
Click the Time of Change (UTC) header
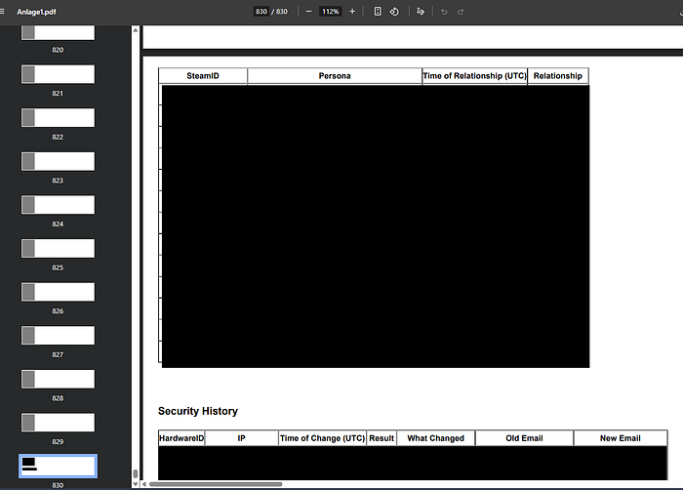click(322, 438)
